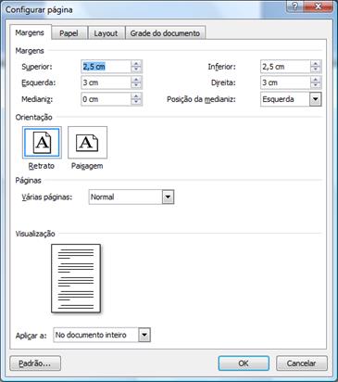The width and height of the screenshot is (338, 382).
Task: Click the Esquerda value in Posição da medianiz
Action: pyautogui.click(x=278, y=99)
